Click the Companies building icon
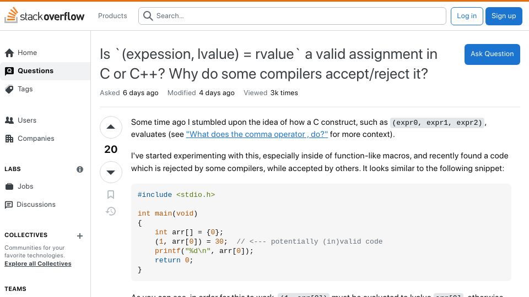 point(9,139)
